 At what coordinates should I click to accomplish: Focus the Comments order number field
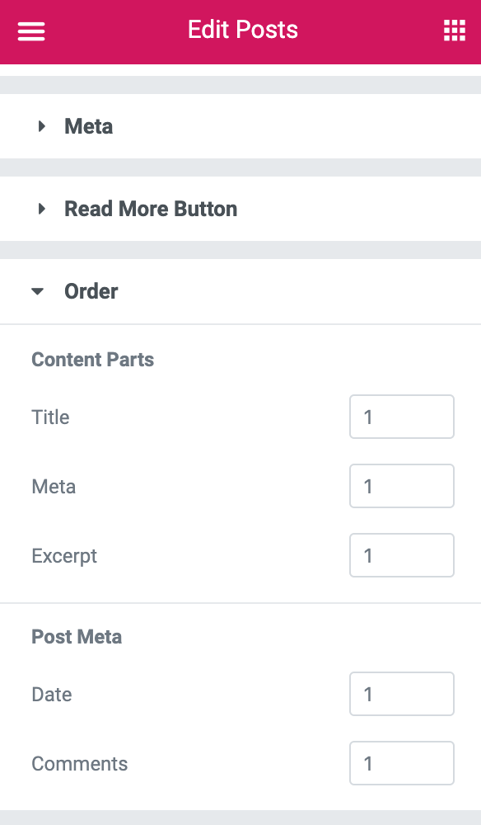(x=402, y=763)
